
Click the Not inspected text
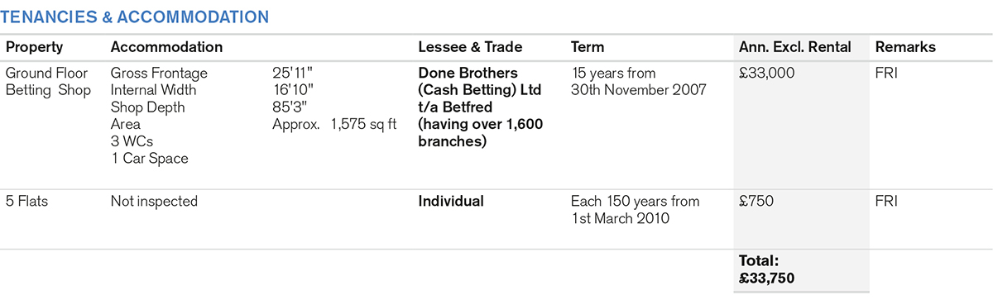[x=154, y=201]
